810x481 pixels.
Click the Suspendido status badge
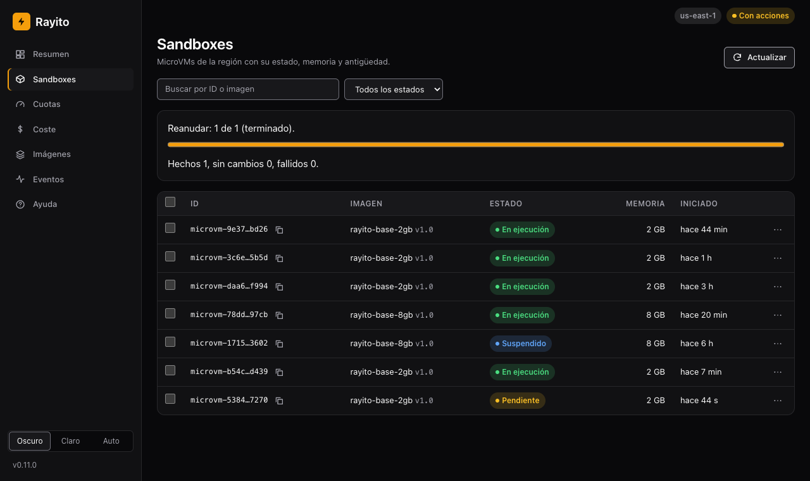click(x=521, y=344)
